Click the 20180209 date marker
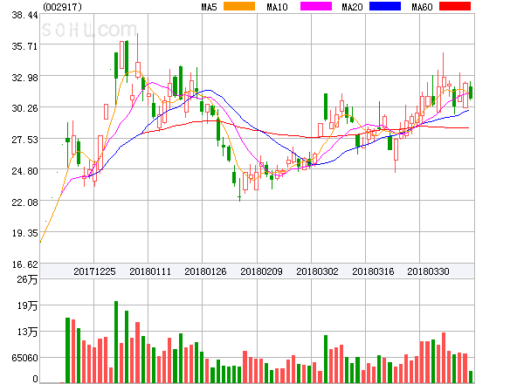The image size is (524, 384). coord(261,271)
